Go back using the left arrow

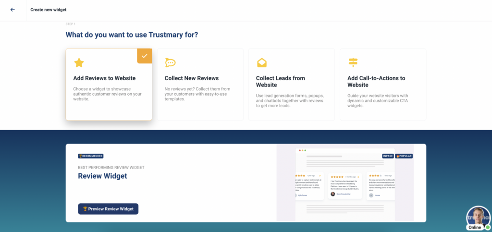pos(12,10)
